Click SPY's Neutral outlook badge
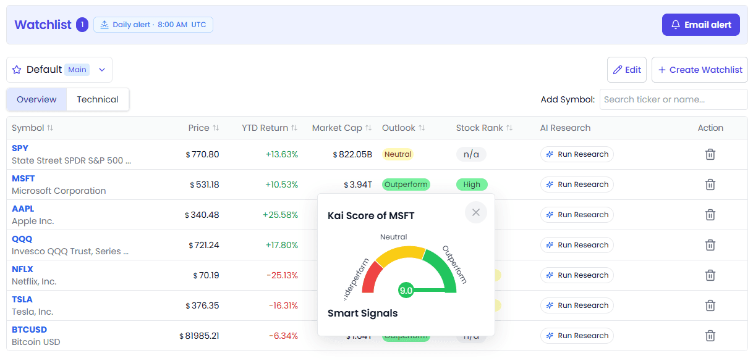 [x=398, y=154]
